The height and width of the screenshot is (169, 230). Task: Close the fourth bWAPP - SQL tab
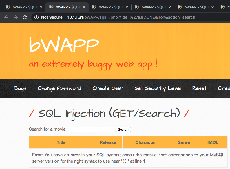click(170, 7)
